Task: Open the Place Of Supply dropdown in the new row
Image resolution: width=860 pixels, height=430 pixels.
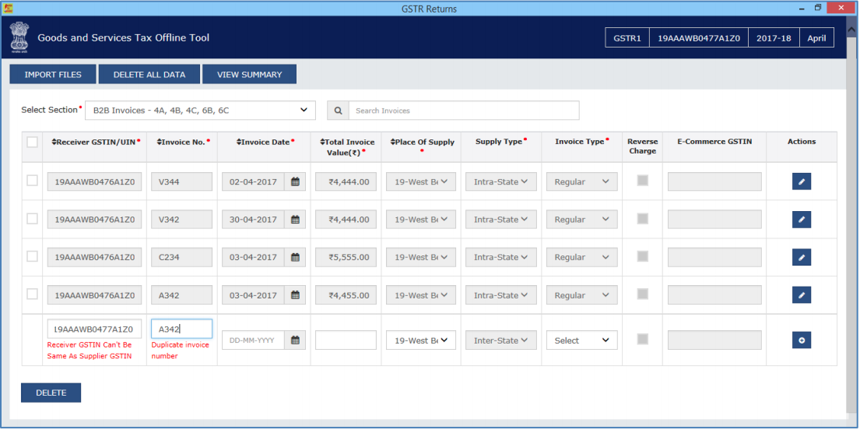Action: coord(421,340)
